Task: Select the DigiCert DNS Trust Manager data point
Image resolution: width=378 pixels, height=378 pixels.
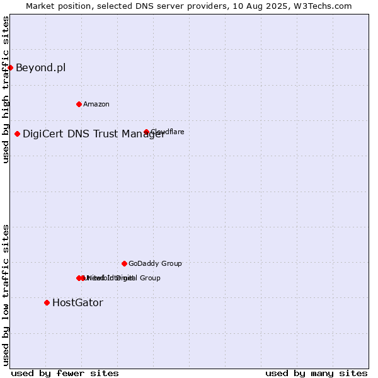Action: coord(18,134)
